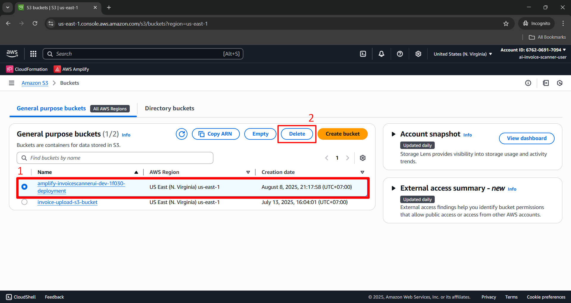Select the invoice-upload-s3-bucket radio button

click(x=24, y=202)
